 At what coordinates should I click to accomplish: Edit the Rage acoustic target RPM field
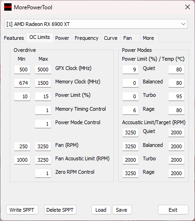click(176, 173)
